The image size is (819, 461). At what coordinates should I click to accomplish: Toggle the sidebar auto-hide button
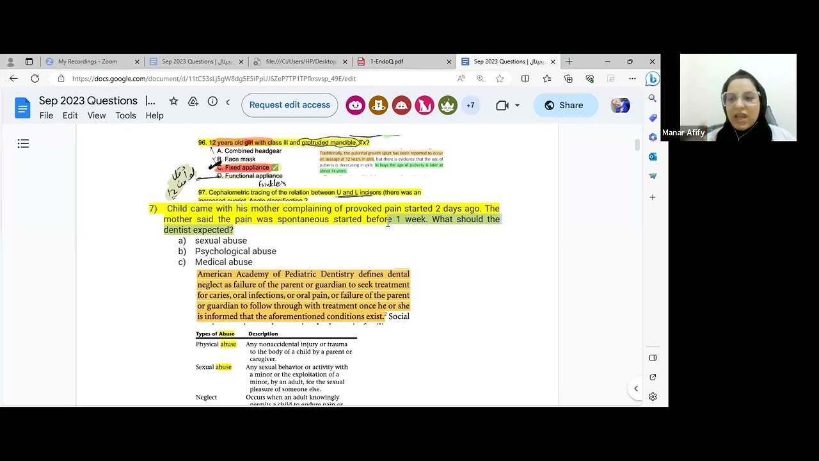[x=653, y=357]
